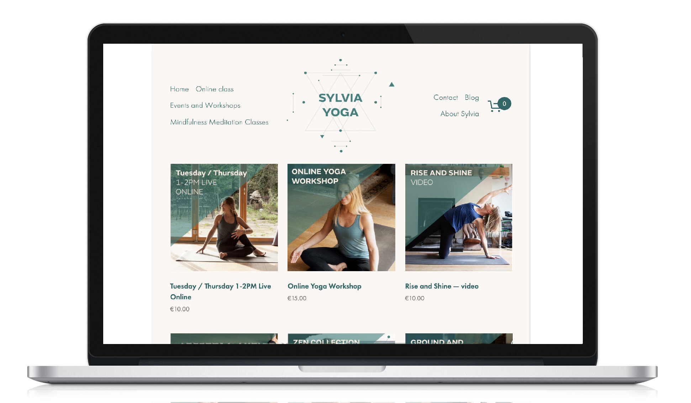The width and height of the screenshot is (691, 403).
Task: Navigate to the Blog section
Action: point(471,97)
